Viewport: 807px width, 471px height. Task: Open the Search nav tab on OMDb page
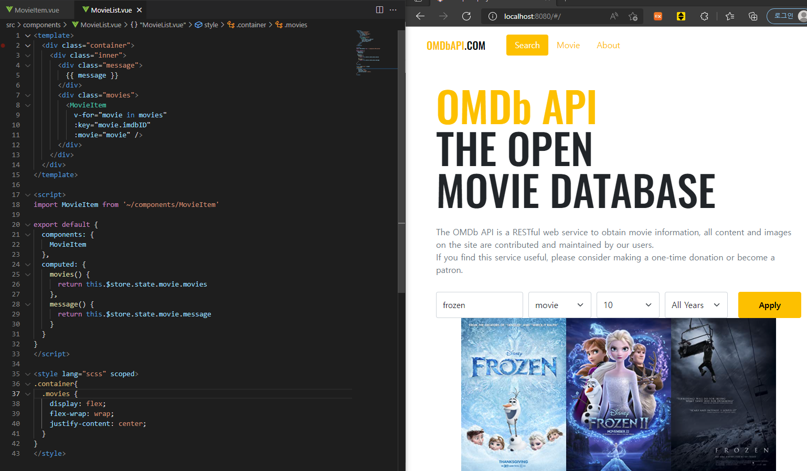(527, 45)
